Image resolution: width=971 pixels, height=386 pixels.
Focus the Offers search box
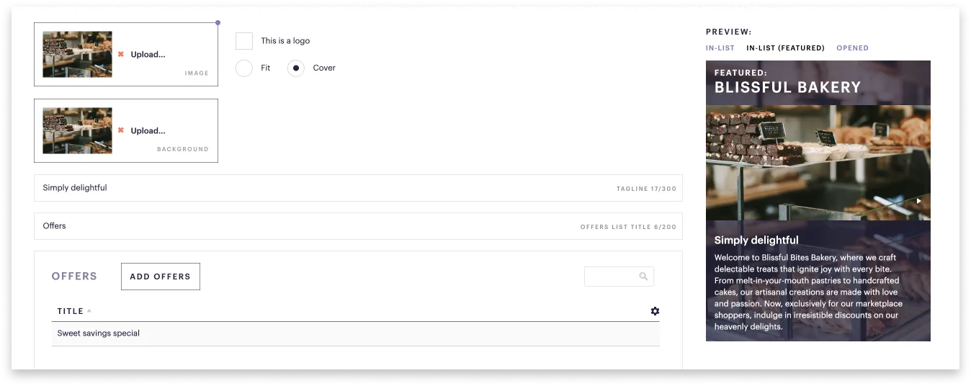[619, 277]
